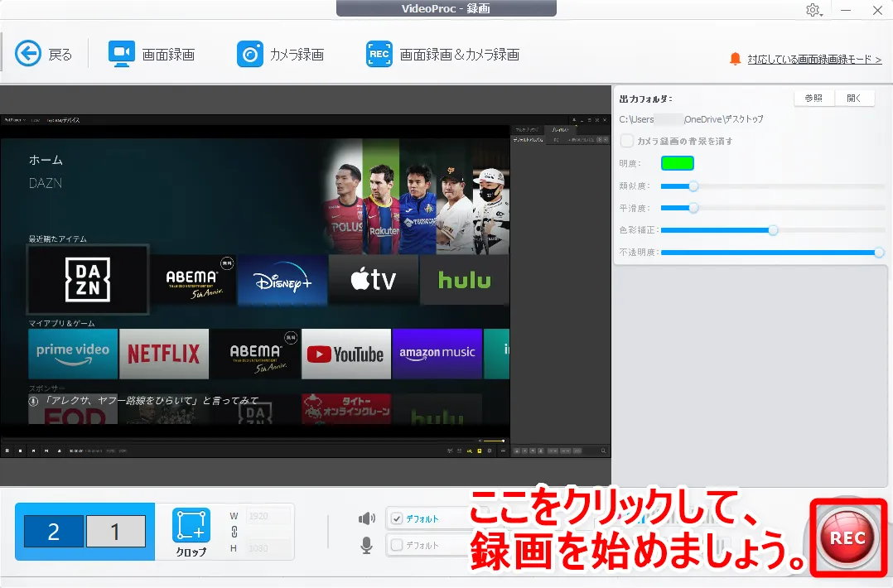Click the orange bell notification icon
893x588 pixels.
736,59
